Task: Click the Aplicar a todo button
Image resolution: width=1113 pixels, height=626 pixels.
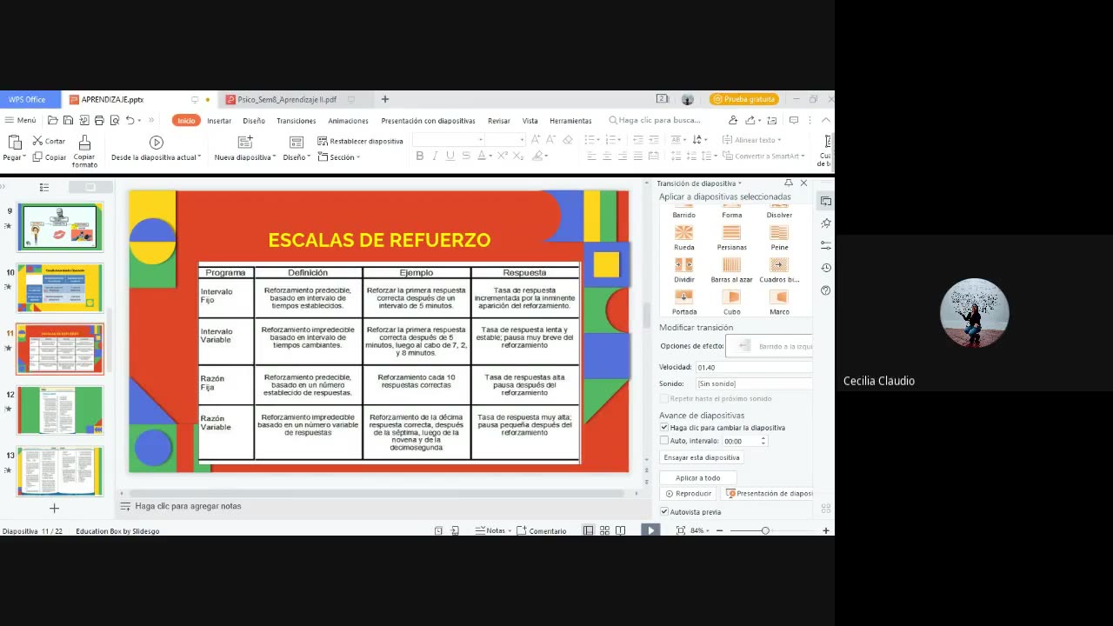Action: coord(697,477)
